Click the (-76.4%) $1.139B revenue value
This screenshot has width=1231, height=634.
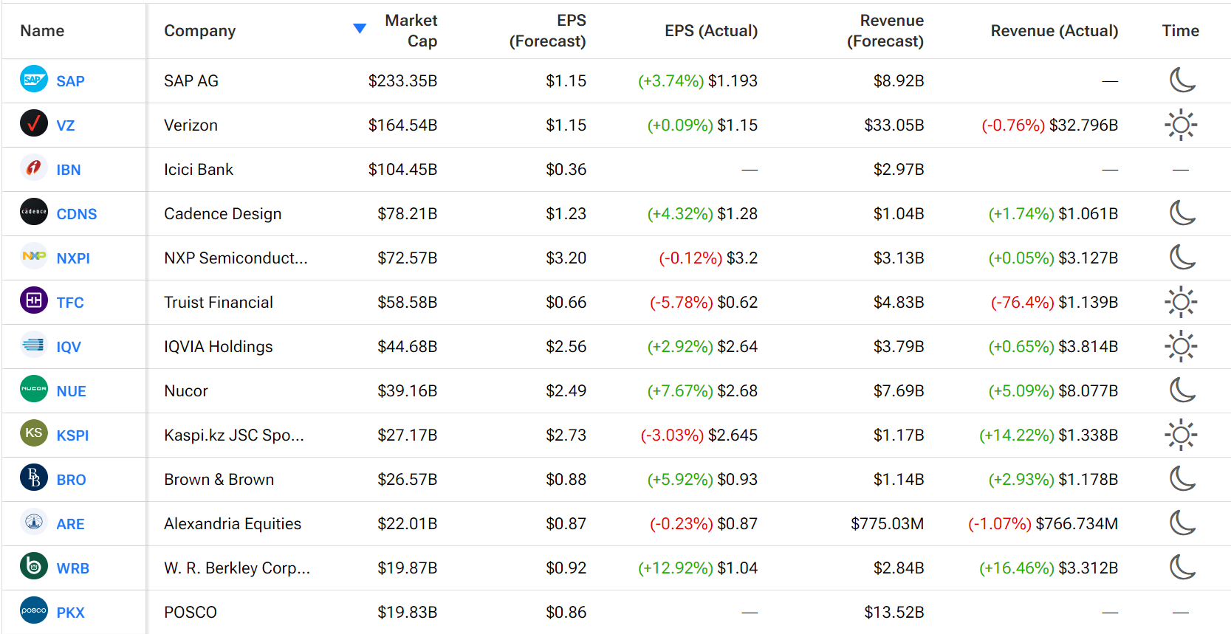point(1055,303)
